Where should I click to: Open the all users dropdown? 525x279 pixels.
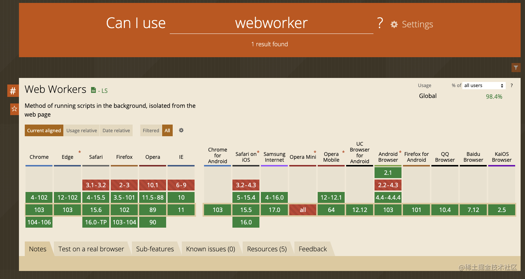pyautogui.click(x=483, y=86)
